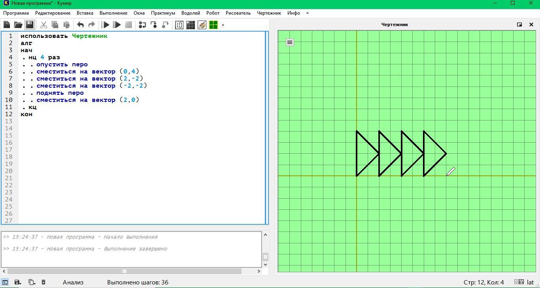Click the 'опустить перо' code line
The image size is (540, 288).
(x=62, y=64)
